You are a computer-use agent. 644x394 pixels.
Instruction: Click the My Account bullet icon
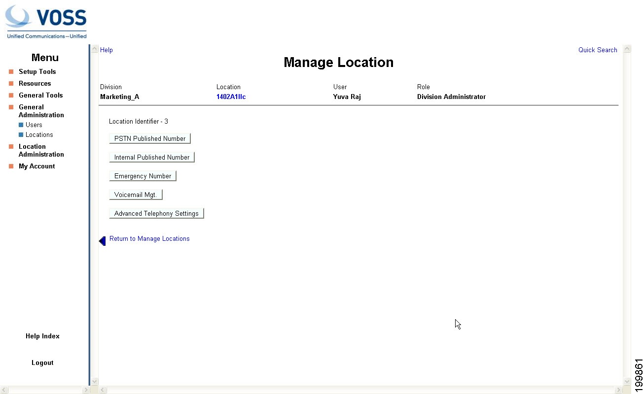[x=11, y=166]
